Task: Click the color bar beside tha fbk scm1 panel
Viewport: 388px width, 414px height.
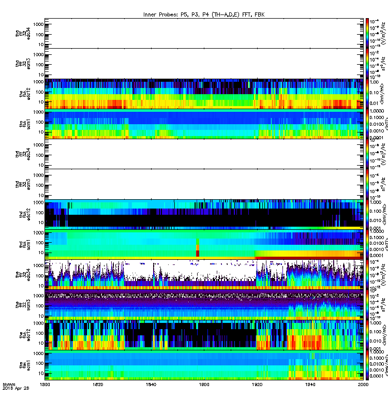Action: (367, 124)
